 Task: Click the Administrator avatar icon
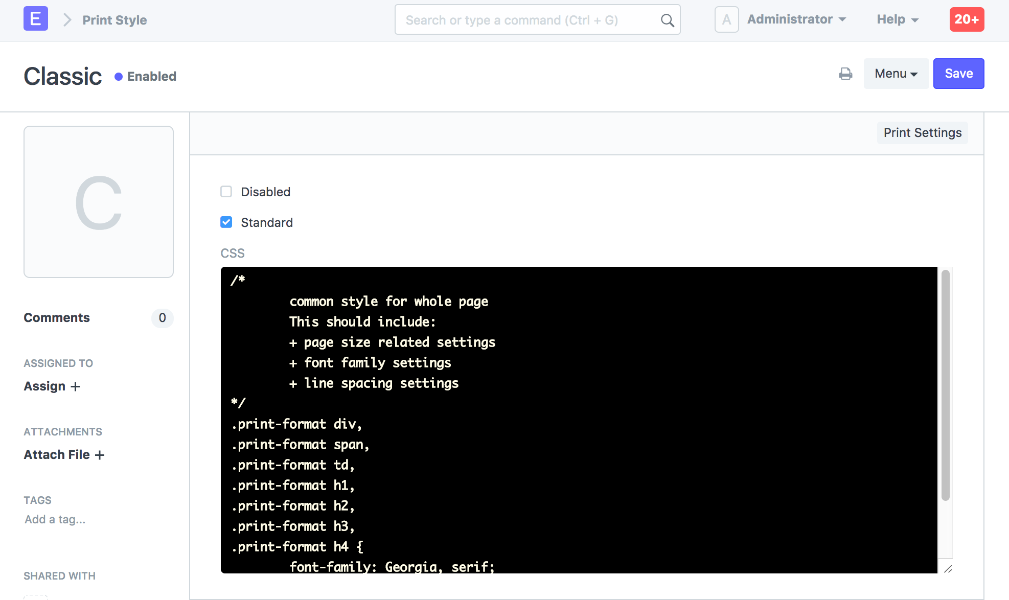pyautogui.click(x=726, y=20)
